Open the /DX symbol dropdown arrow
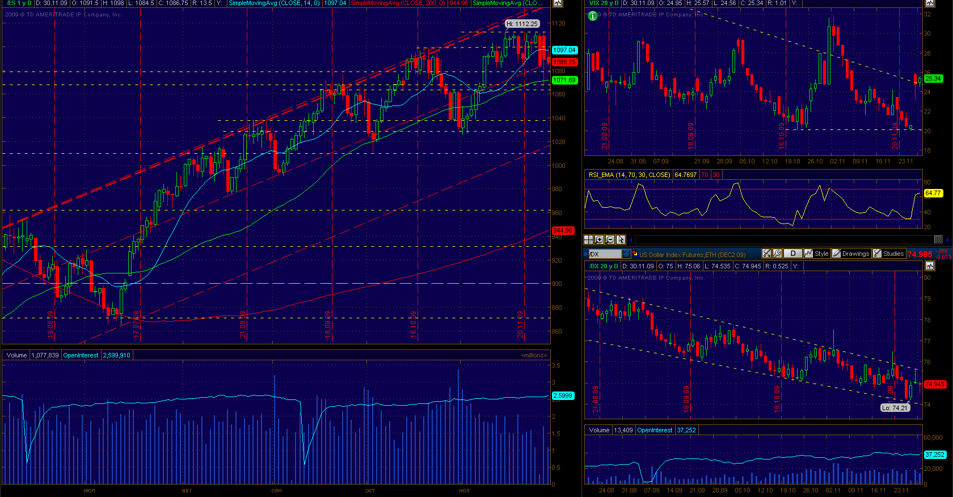The width and height of the screenshot is (953, 497). tap(626, 254)
